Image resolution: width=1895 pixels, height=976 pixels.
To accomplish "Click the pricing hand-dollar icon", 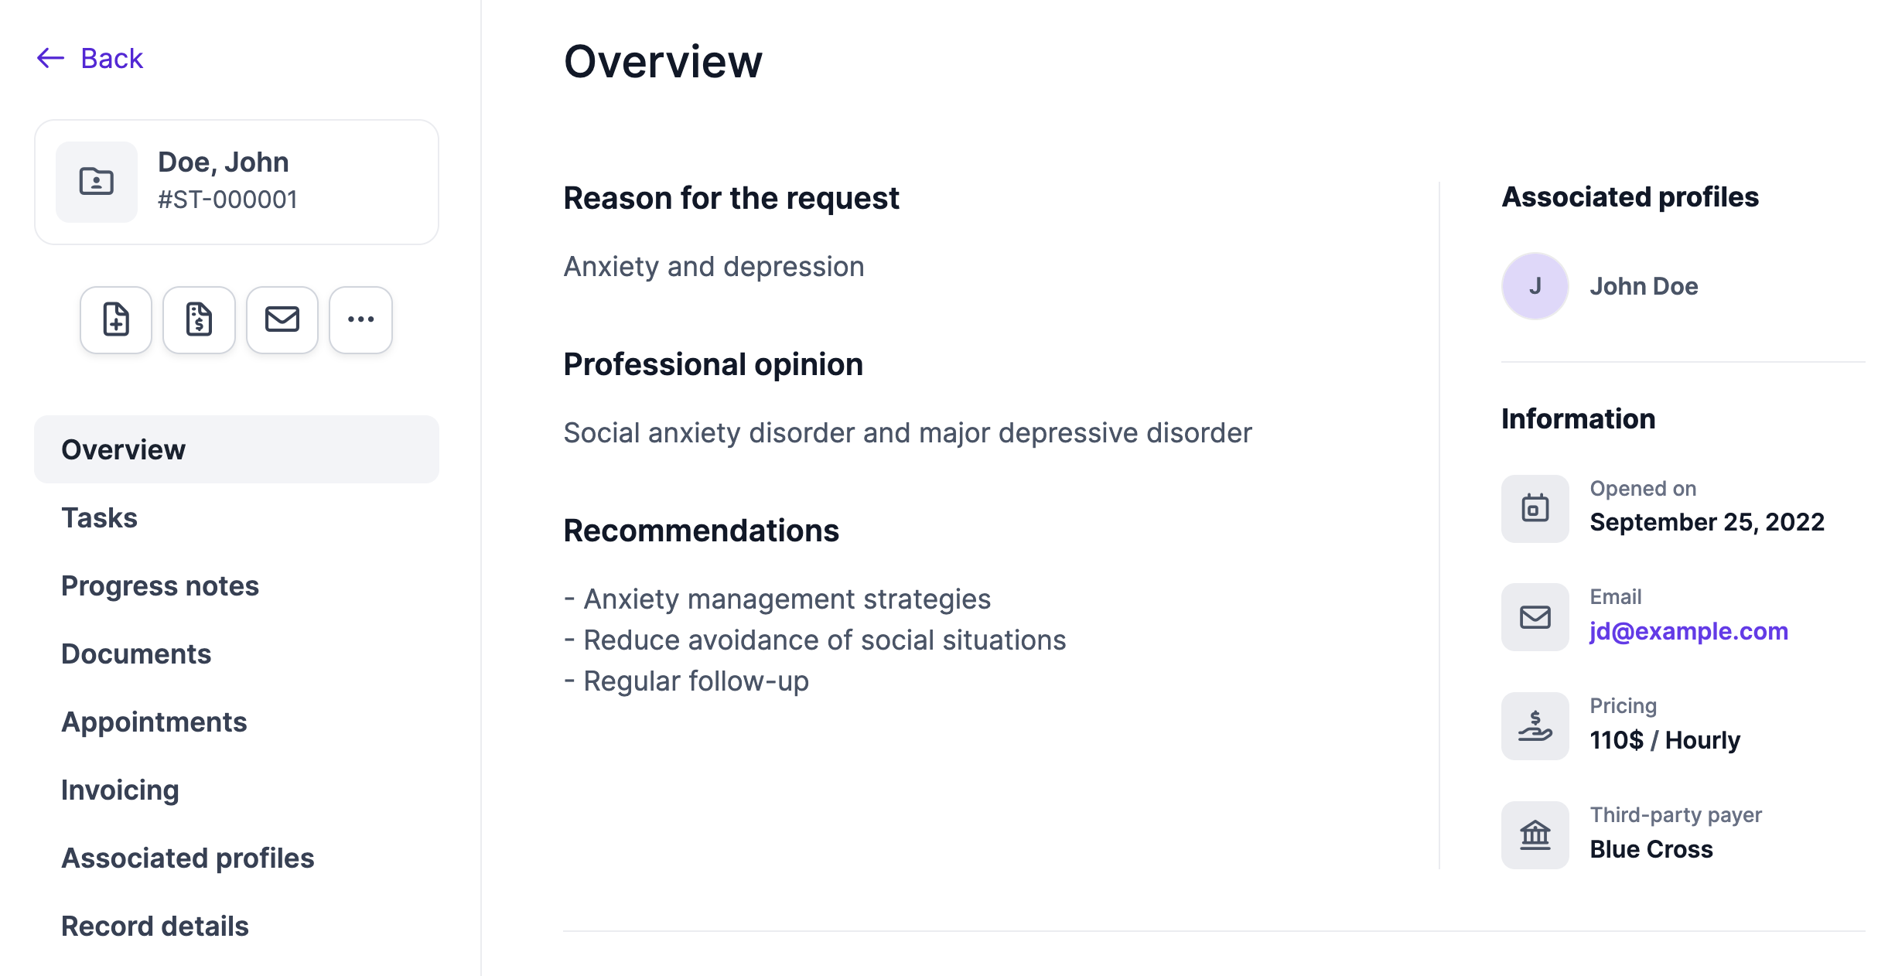I will [1535, 726].
